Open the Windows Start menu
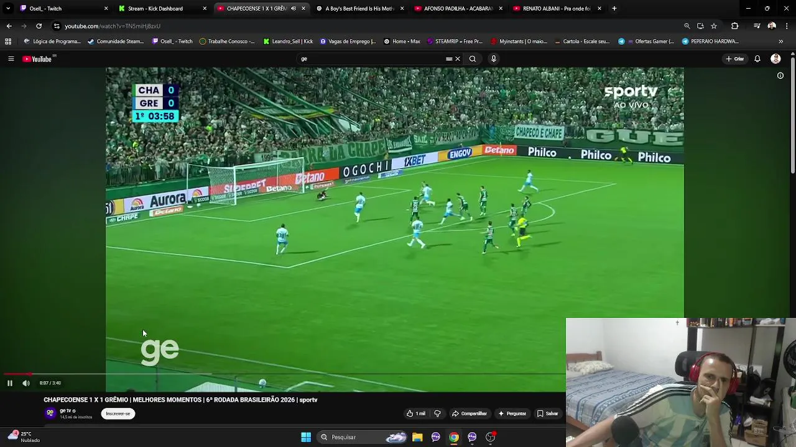 pos(306,437)
